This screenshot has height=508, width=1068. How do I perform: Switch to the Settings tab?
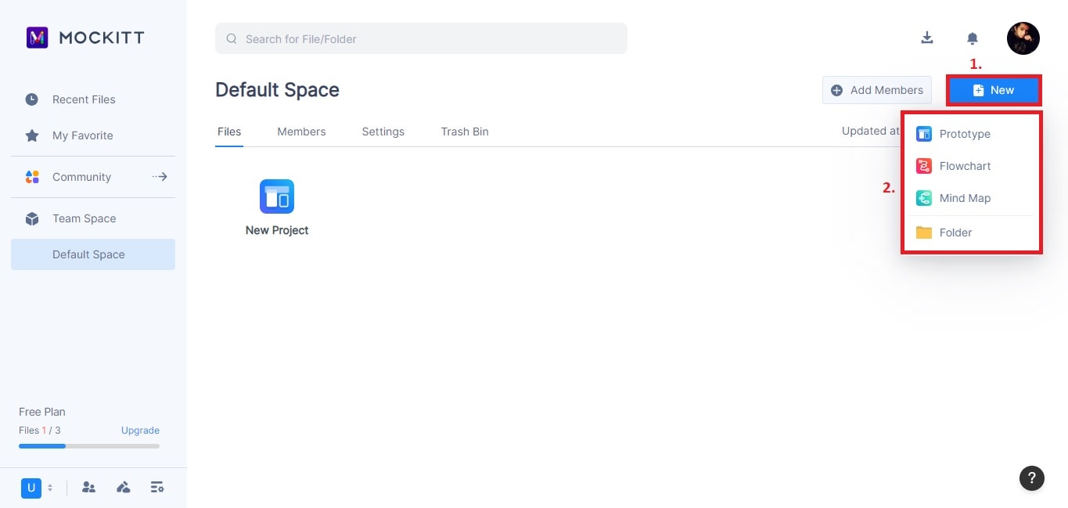tap(383, 132)
